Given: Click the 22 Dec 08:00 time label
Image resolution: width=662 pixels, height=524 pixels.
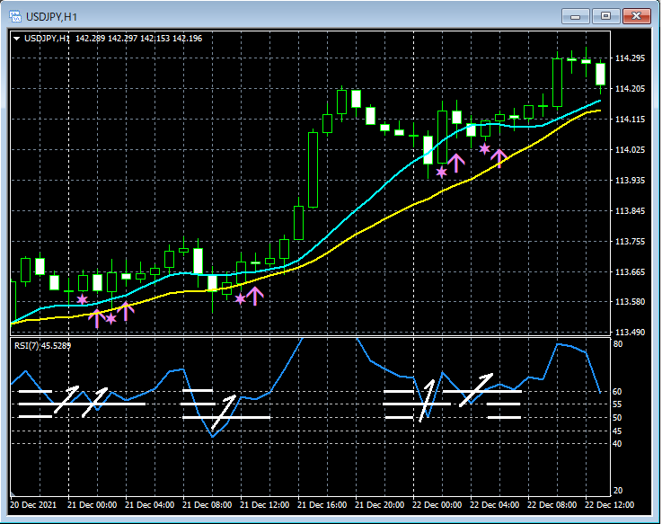Looking at the screenshot, I should pos(552,505).
